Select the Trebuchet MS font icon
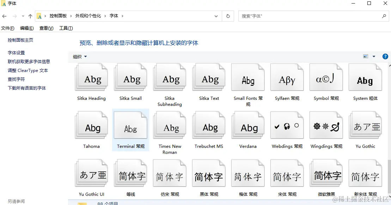 pyautogui.click(x=209, y=125)
